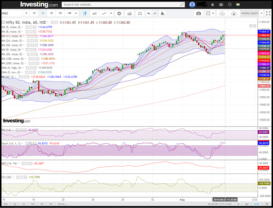Select the 1D interval
This screenshot has height=208, width=273.
click(x=51, y=13)
